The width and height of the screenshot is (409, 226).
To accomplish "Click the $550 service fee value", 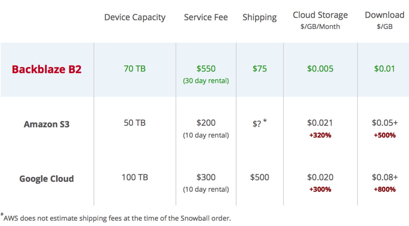I will 206,69.
